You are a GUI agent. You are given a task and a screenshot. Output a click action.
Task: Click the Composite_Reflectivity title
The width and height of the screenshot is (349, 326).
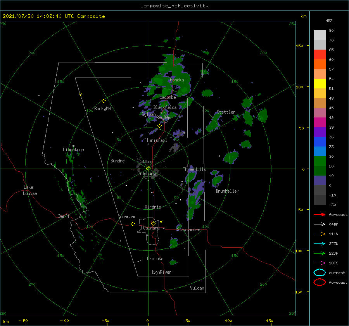pos(174,6)
